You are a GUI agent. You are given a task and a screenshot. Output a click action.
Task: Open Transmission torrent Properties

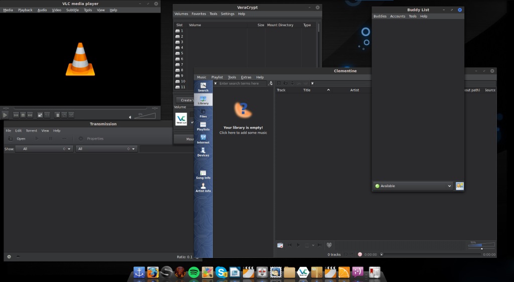pyautogui.click(x=91, y=138)
